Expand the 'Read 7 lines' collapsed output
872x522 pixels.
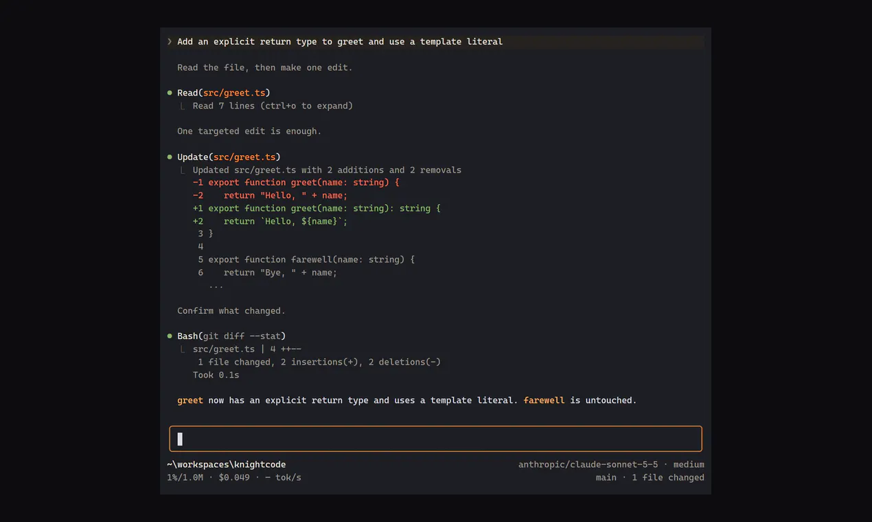pyautogui.click(x=273, y=106)
